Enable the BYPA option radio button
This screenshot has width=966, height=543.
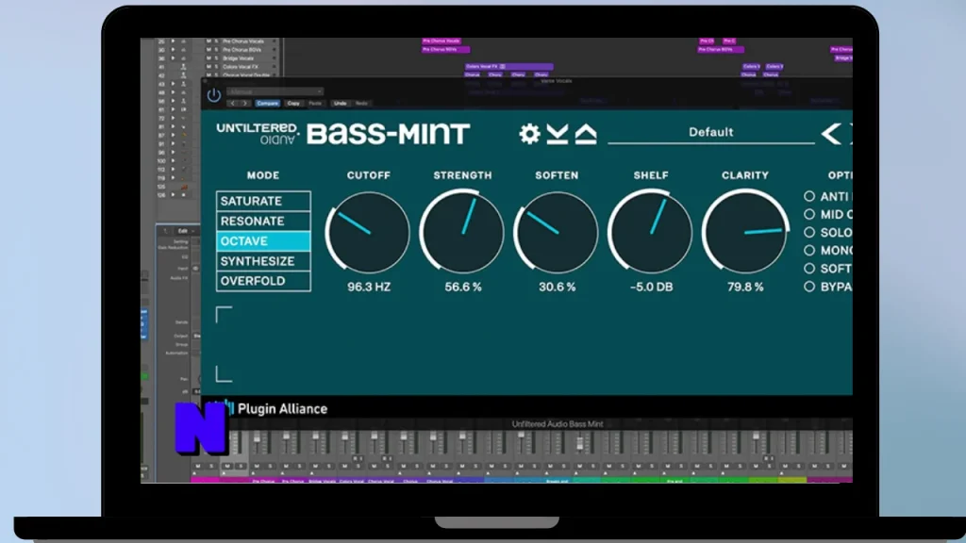click(x=808, y=287)
